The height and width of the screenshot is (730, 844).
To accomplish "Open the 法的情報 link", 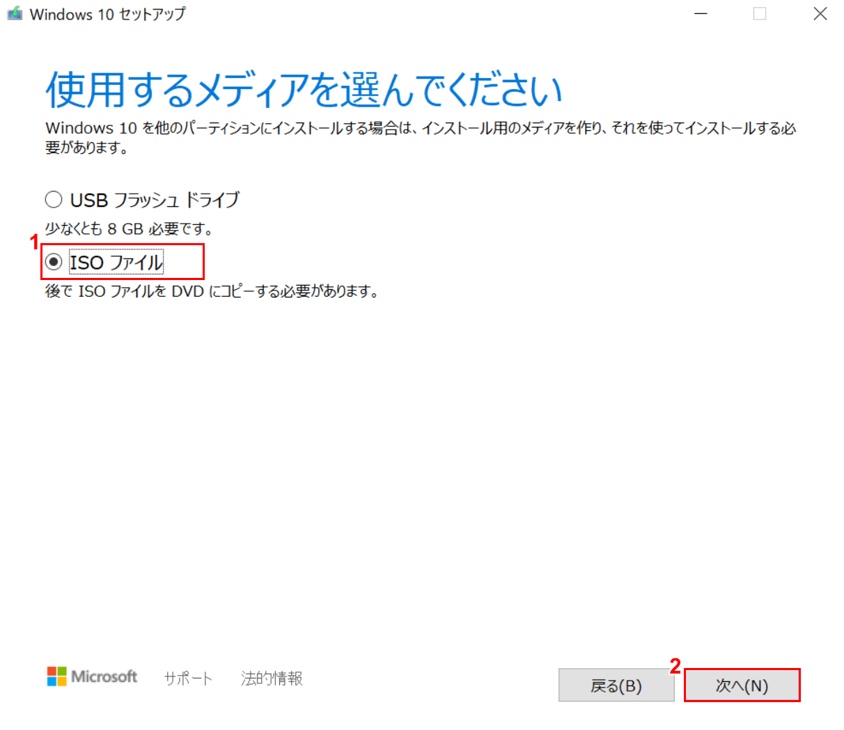I will (x=272, y=678).
